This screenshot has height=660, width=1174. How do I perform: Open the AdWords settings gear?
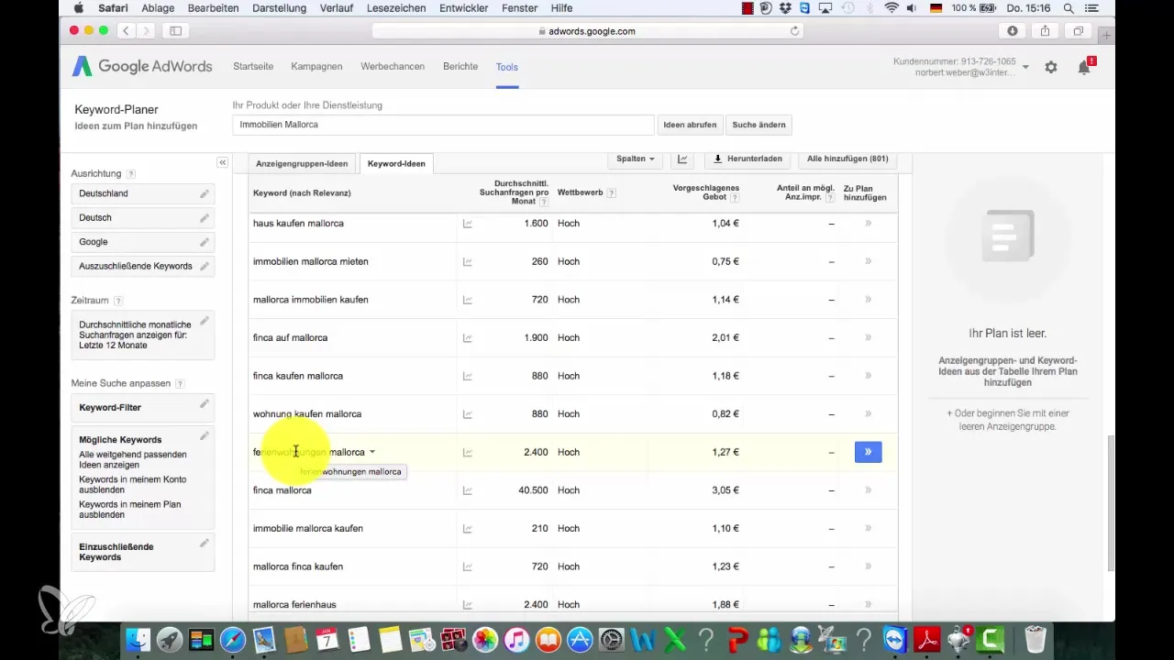1051,67
